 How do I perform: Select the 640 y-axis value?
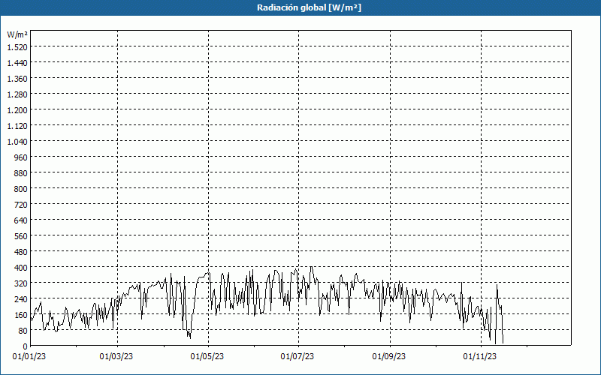[x=21, y=220]
